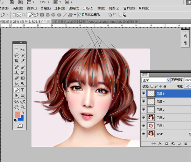Select the Eyedropper tool
The width and height of the screenshot is (191, 162).
pyautogui.click(x=23, y=61)
